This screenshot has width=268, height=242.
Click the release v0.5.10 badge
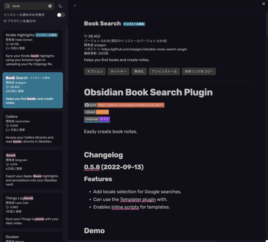point(96,112)
